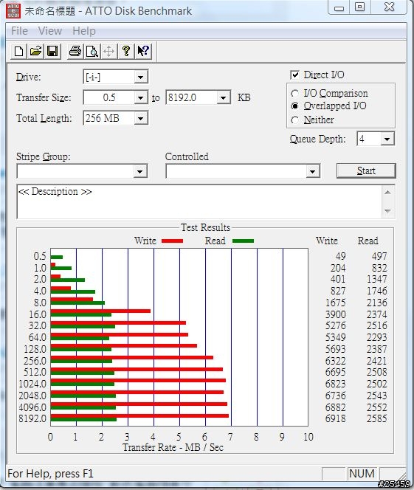Image resolution: width=414 pixels, height=490 pixels.
Task: Click 'For Help, press F1' status text
Action: tap(50, 474)
